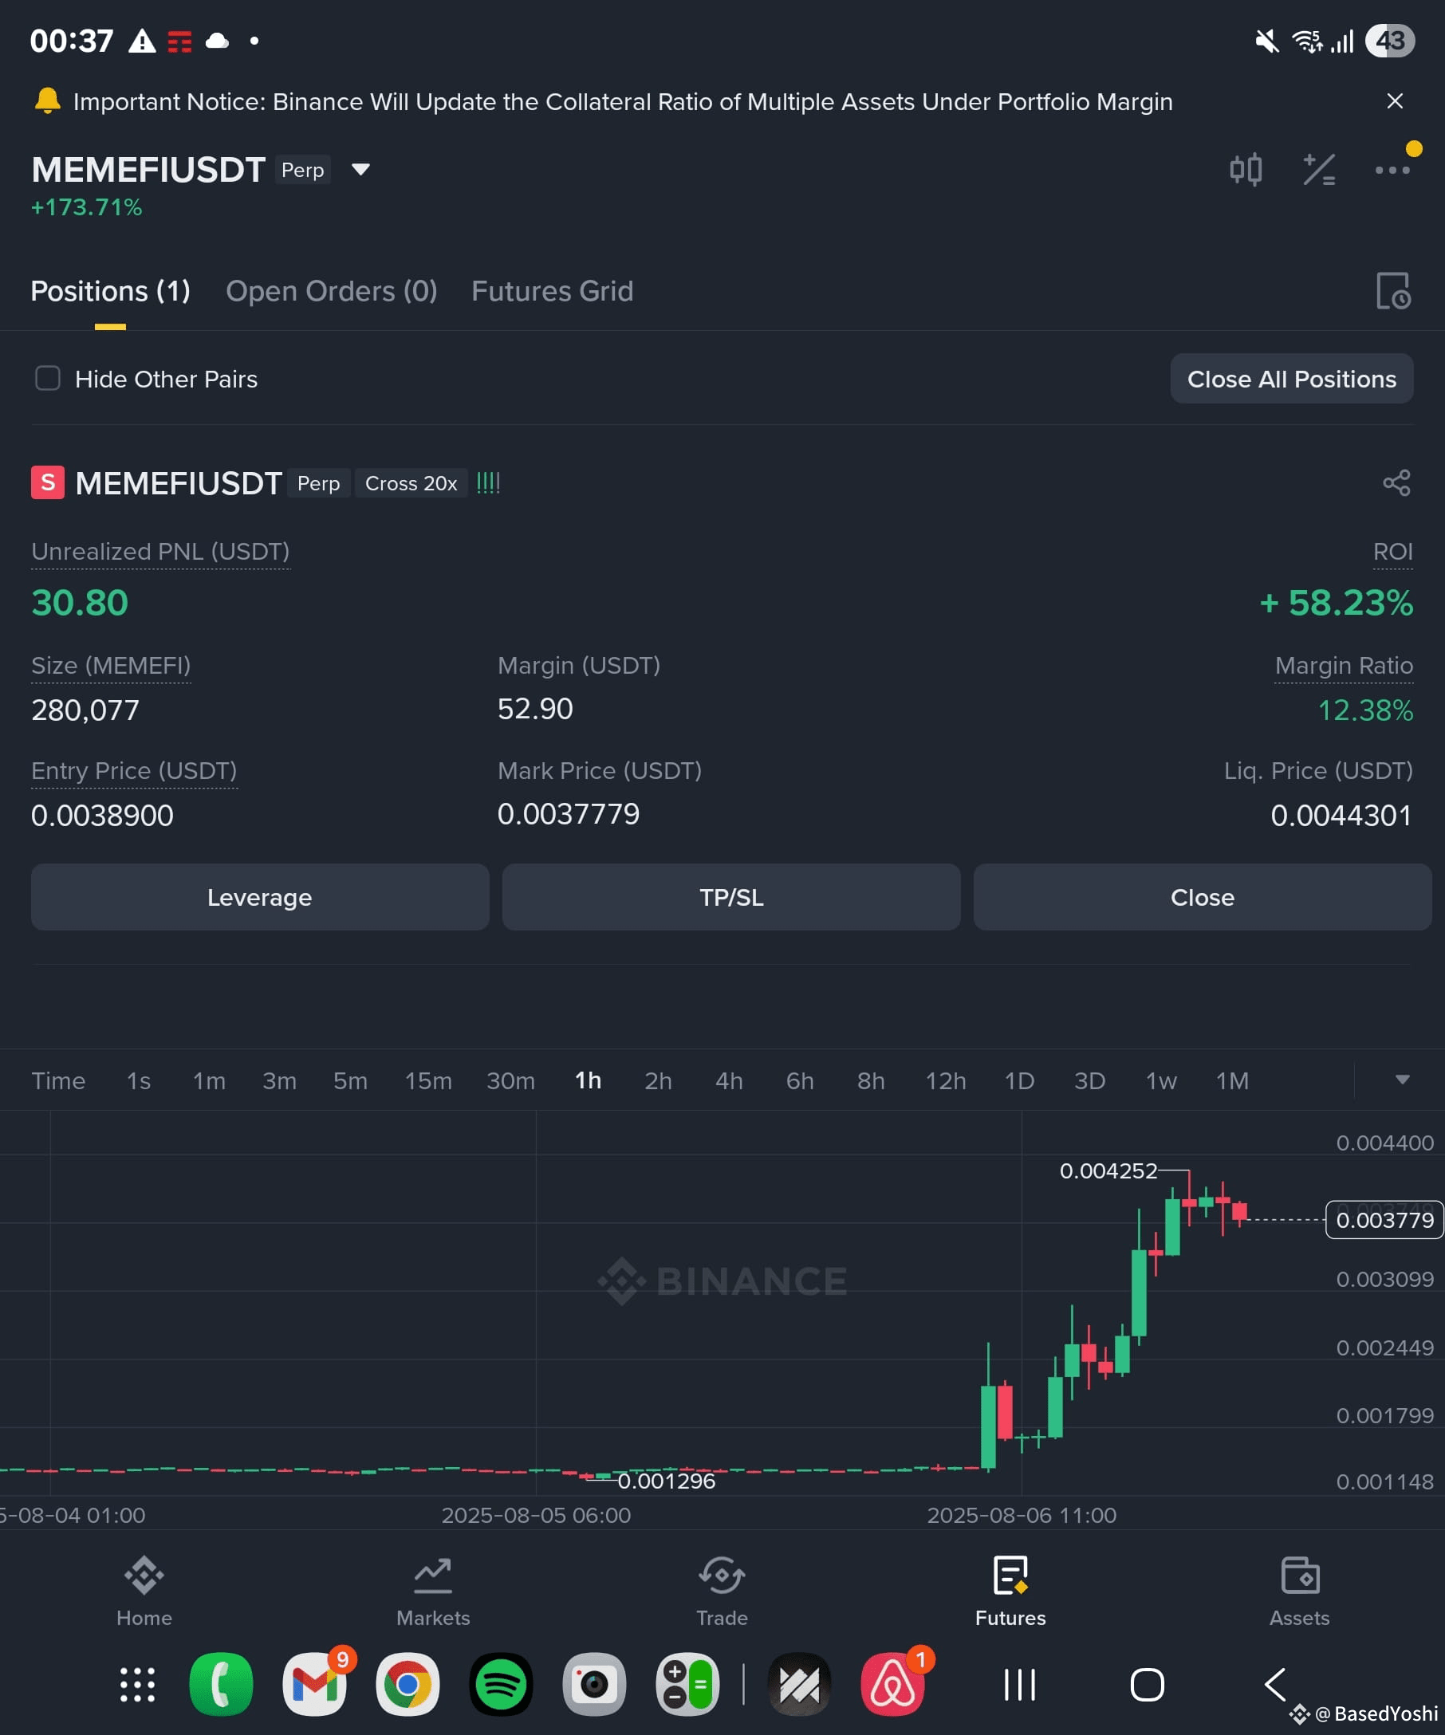Viewport: 1445px width, 1735px height.
Task: Open the Camera app in dock
Action: [594, 1685]
